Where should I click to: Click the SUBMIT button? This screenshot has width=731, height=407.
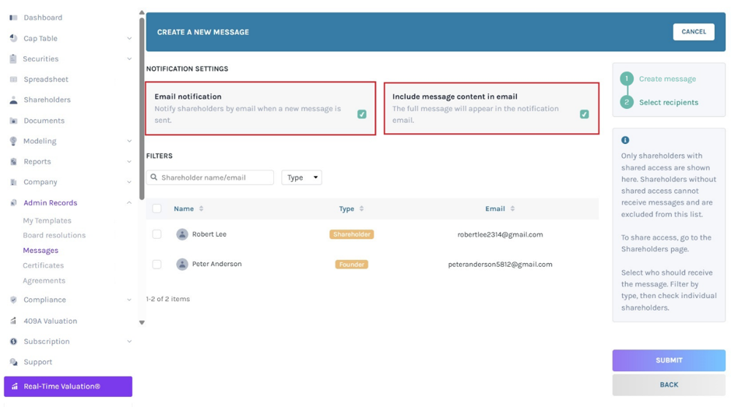[669, 360]
